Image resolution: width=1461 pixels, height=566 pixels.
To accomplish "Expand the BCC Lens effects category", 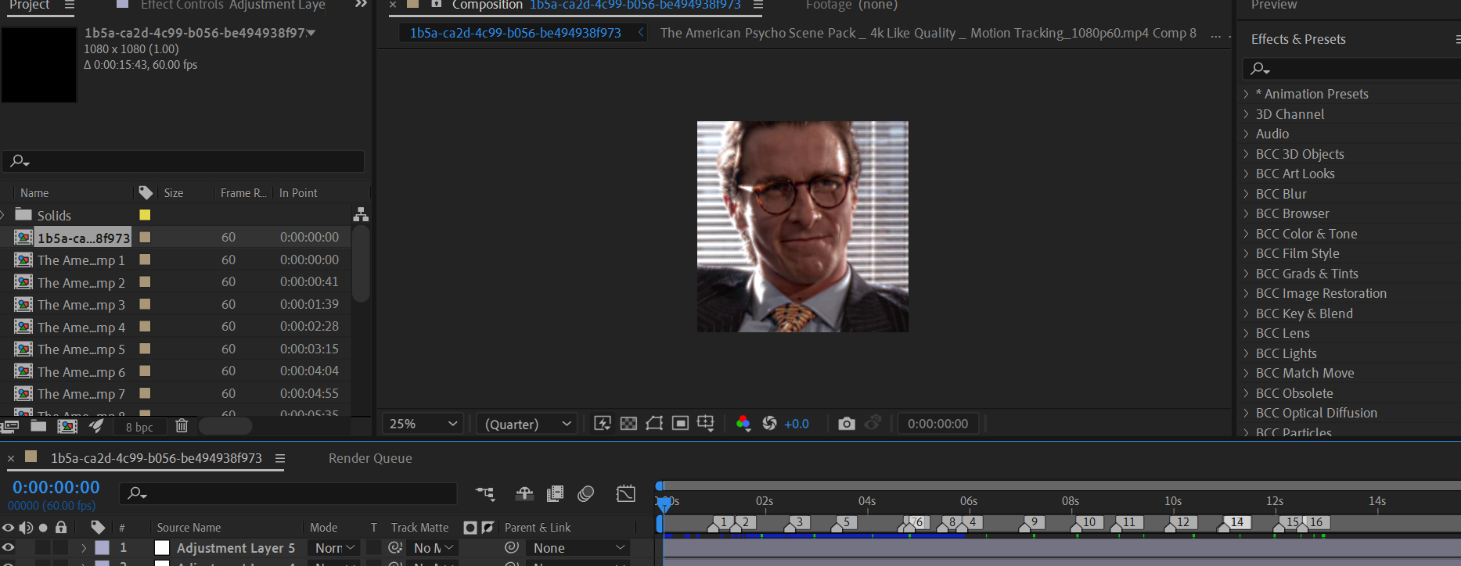I will click(1246, 333).
